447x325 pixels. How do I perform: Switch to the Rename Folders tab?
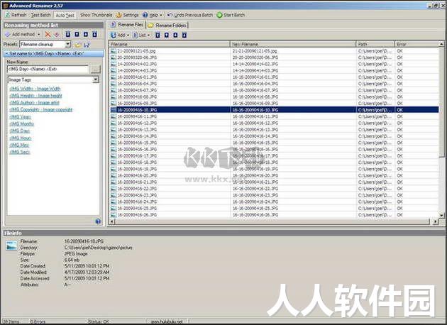(167, 26)
